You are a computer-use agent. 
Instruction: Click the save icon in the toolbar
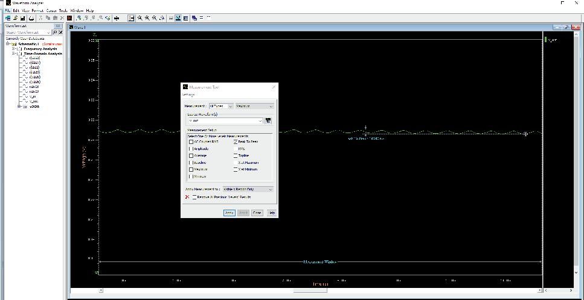tap(23, 18)
